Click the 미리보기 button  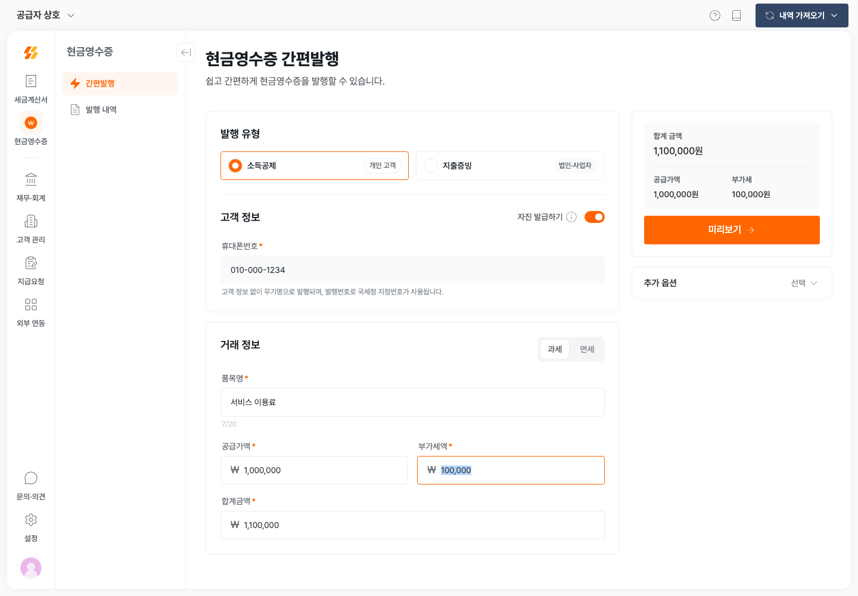[x=732, y=230]
